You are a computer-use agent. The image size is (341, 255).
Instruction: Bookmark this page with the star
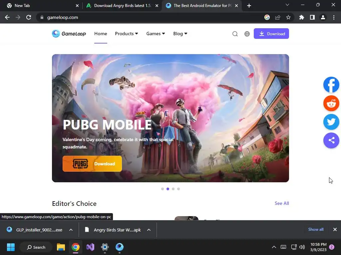288,17
